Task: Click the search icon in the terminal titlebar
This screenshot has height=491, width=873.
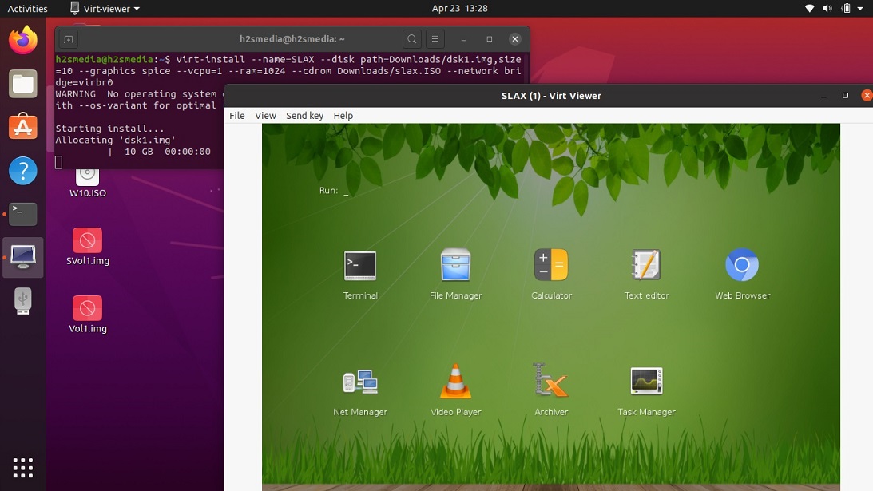Action: pyautogui.click(x=412, y=38)
